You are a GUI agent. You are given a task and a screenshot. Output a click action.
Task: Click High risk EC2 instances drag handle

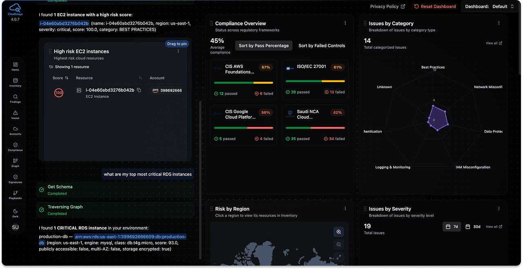click(50, 51)
